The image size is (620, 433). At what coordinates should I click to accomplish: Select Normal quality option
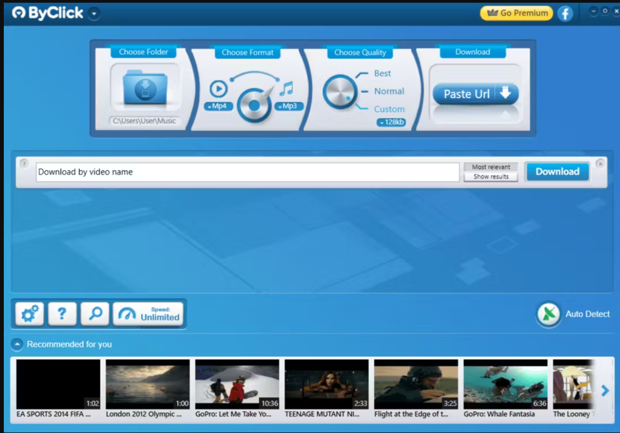tap(389, 91)
